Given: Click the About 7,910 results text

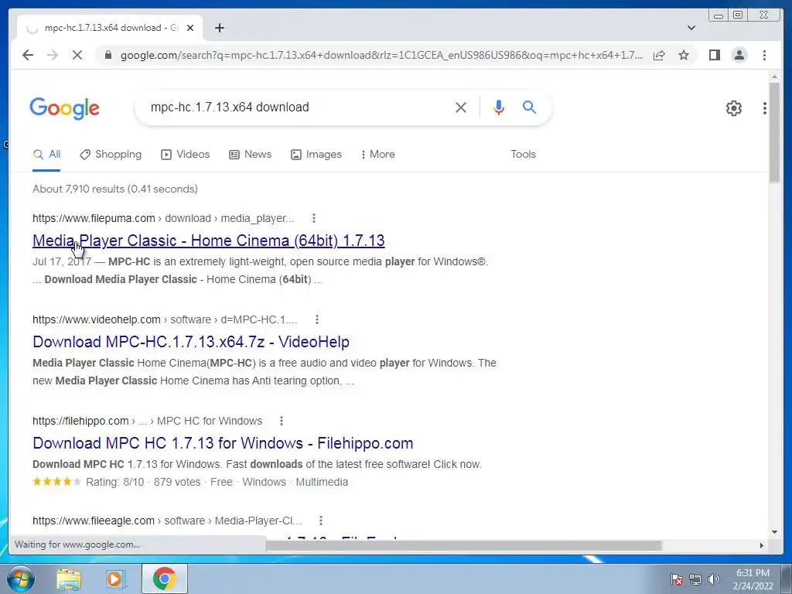Looking at the screenshot, I should tap(115, 189).
